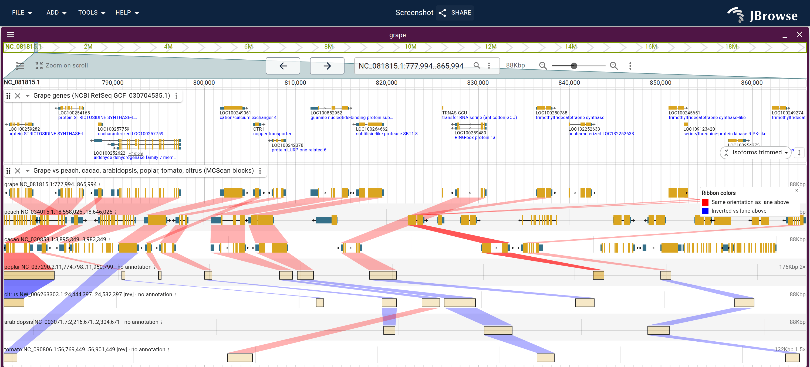Grab the drag handle of MCScan blocks track

[8, 171]
